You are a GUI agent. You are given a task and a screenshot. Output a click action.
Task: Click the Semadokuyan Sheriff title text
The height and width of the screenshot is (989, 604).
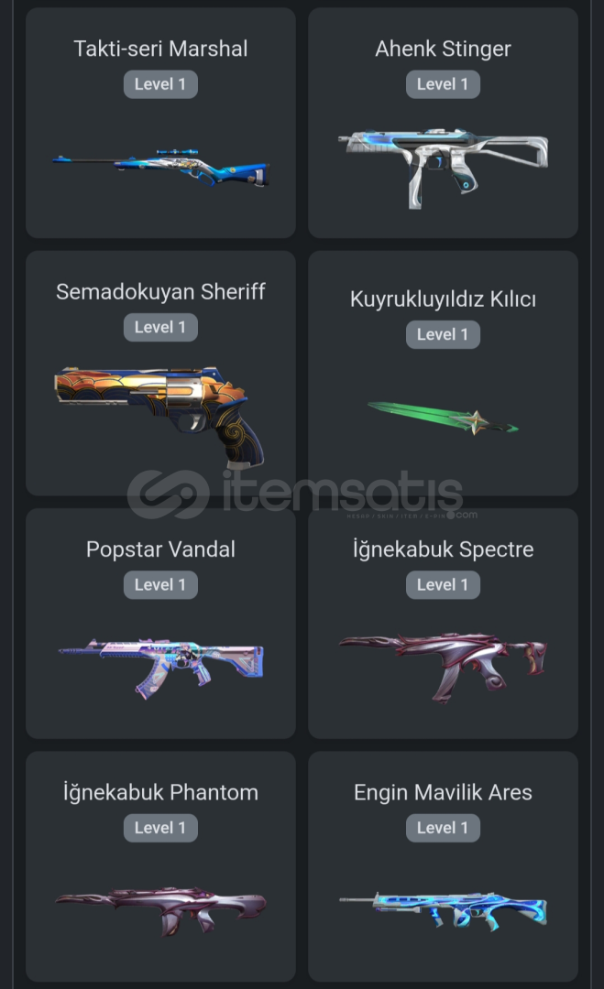point(161,292)
